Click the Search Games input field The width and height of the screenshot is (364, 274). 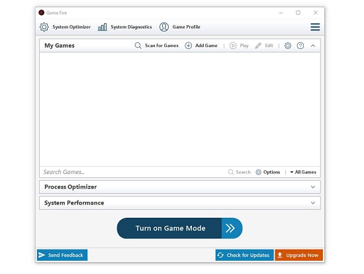click(134, 172)
